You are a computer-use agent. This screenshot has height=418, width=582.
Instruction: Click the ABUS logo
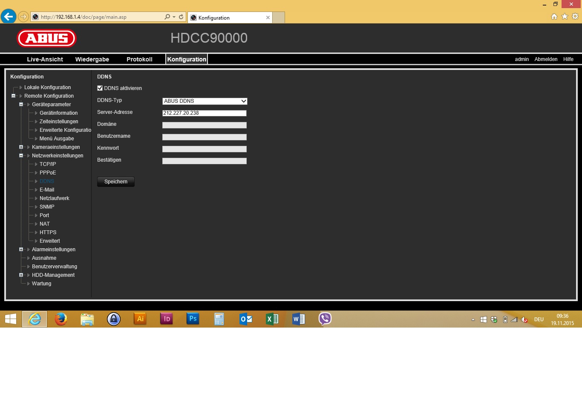tap(46, 38)
